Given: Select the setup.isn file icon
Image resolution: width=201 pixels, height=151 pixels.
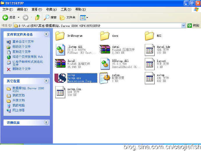Looking at the screenshot, I should [x=60, y=92].
